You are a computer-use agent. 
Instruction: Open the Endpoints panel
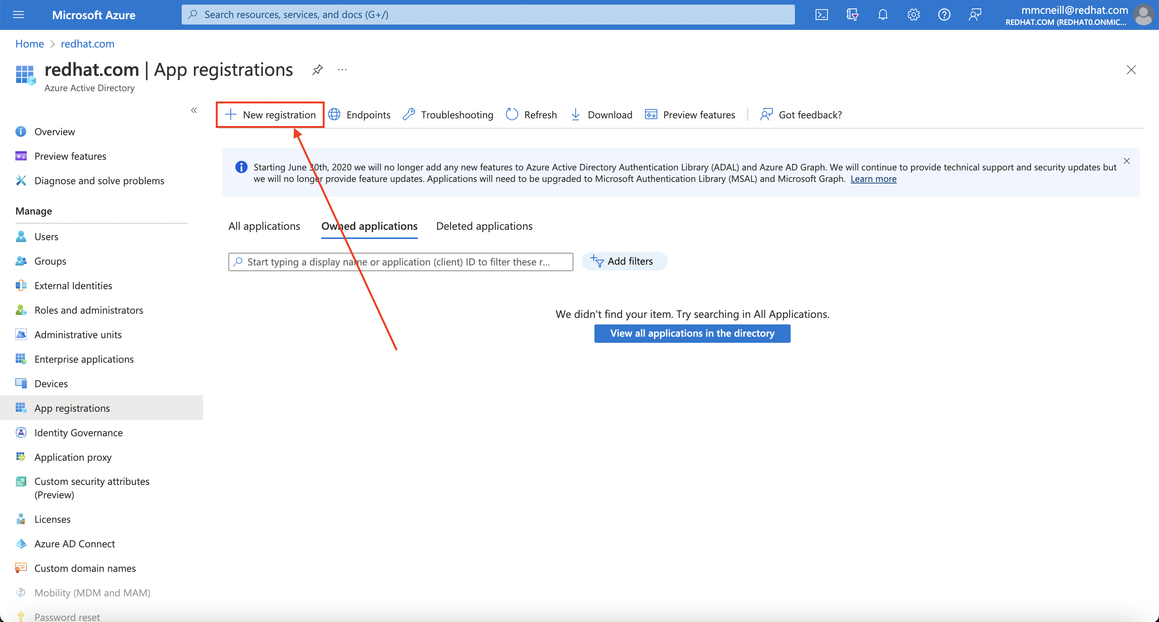coord(360,114)
